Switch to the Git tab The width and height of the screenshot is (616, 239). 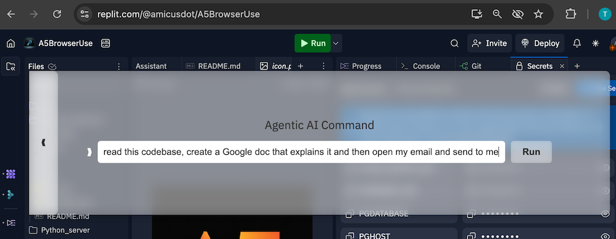pos(471,66)
